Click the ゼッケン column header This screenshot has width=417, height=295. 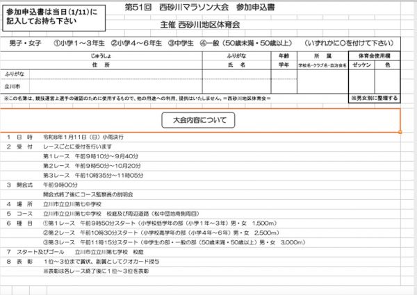[x=362, y=64]
